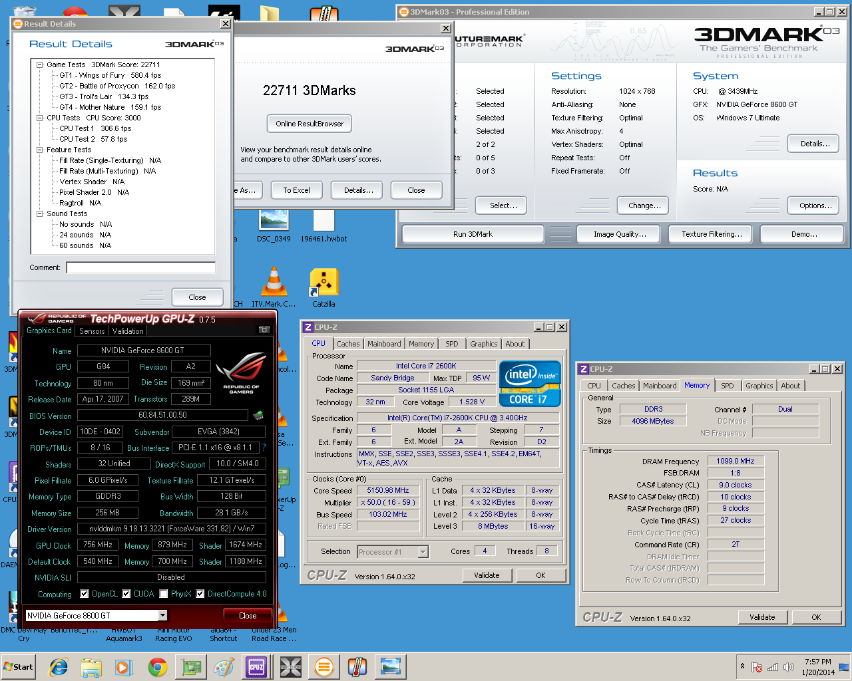Select the CPU Test 2 tree row
This screenshot has height=681, width=852.
(93, 139)
